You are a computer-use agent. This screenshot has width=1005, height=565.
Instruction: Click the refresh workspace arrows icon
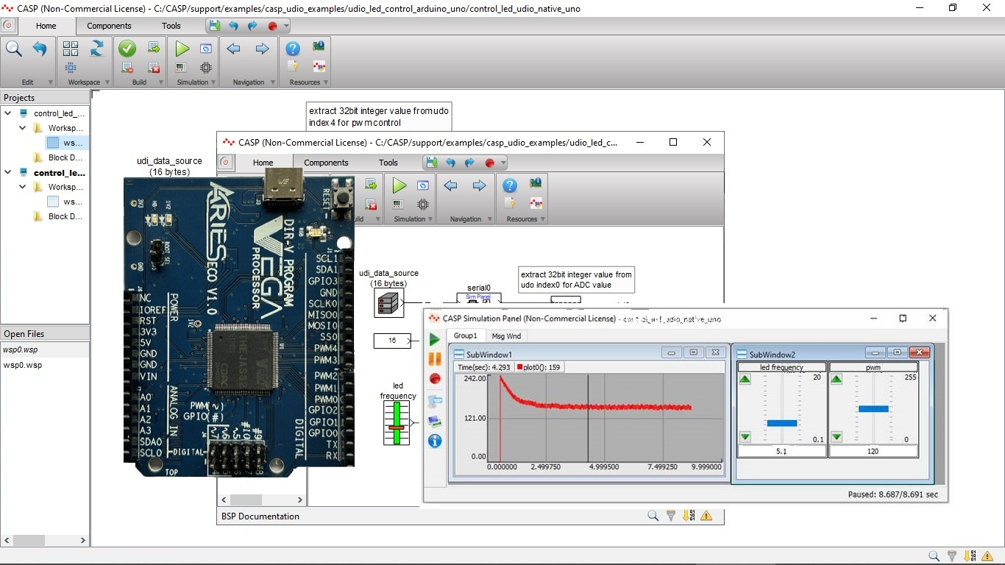(x=96, y=49)
